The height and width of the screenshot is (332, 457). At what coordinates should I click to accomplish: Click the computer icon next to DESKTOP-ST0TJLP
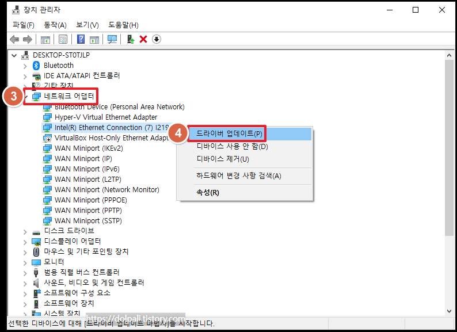pos(25,55)
